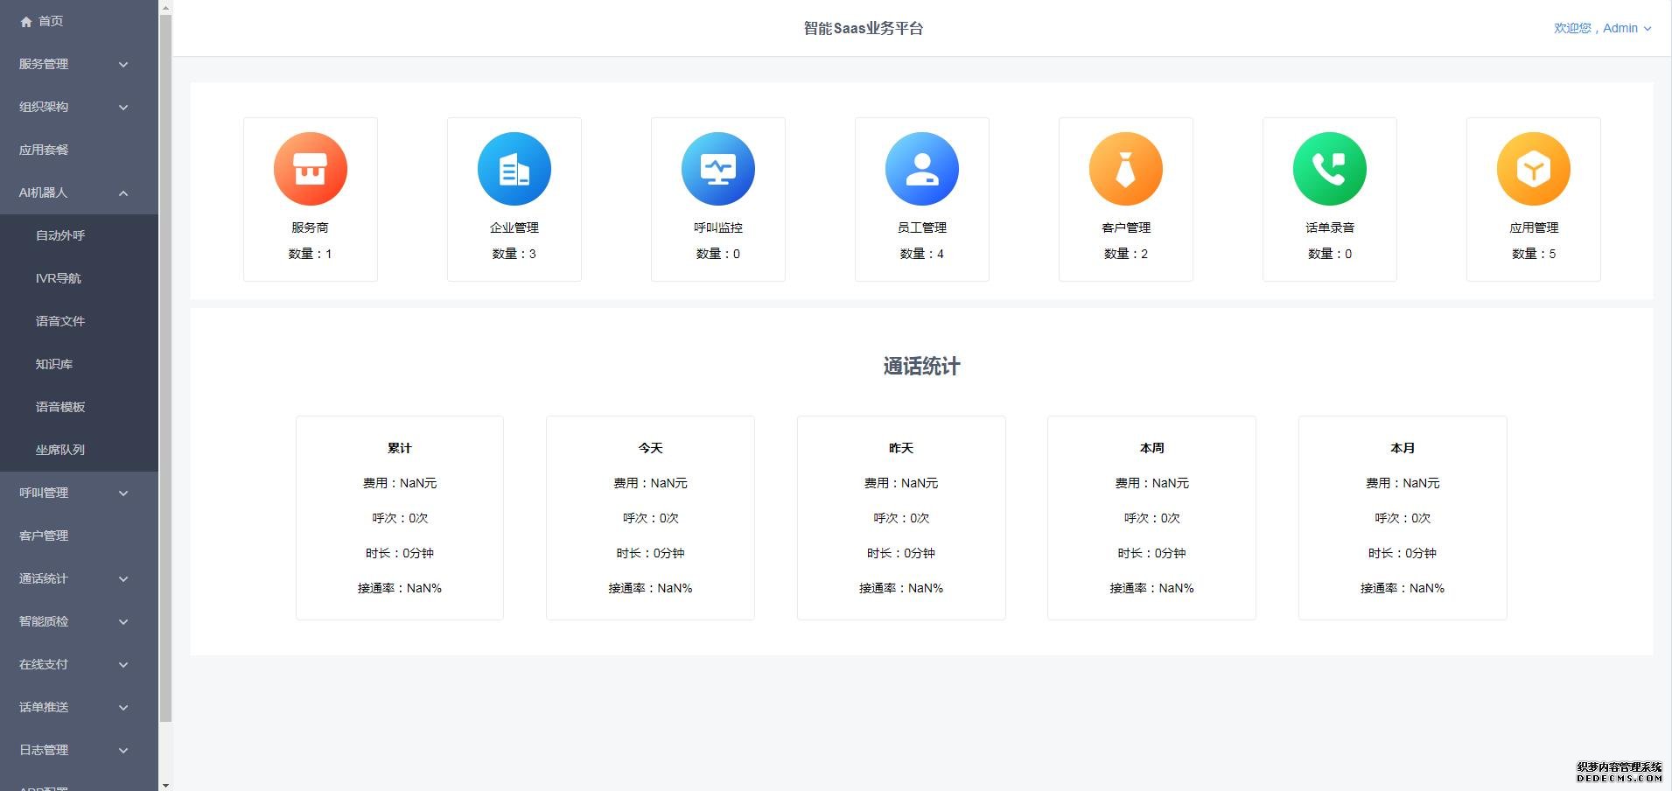Click the 首页 home icon in sidebar

point(26,22)
